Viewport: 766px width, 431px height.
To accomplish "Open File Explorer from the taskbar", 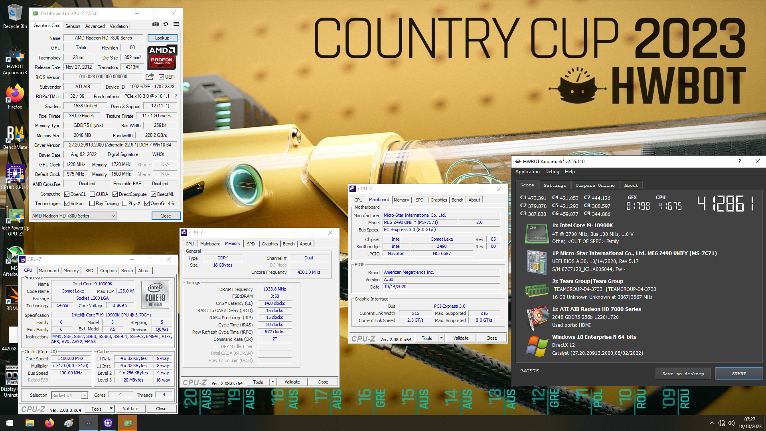I will (x=30, y=423).
